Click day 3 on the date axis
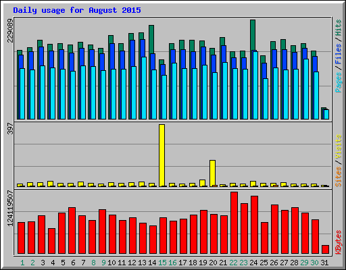Viewport: 346px width, 270px height. click(x=43, y=263)
